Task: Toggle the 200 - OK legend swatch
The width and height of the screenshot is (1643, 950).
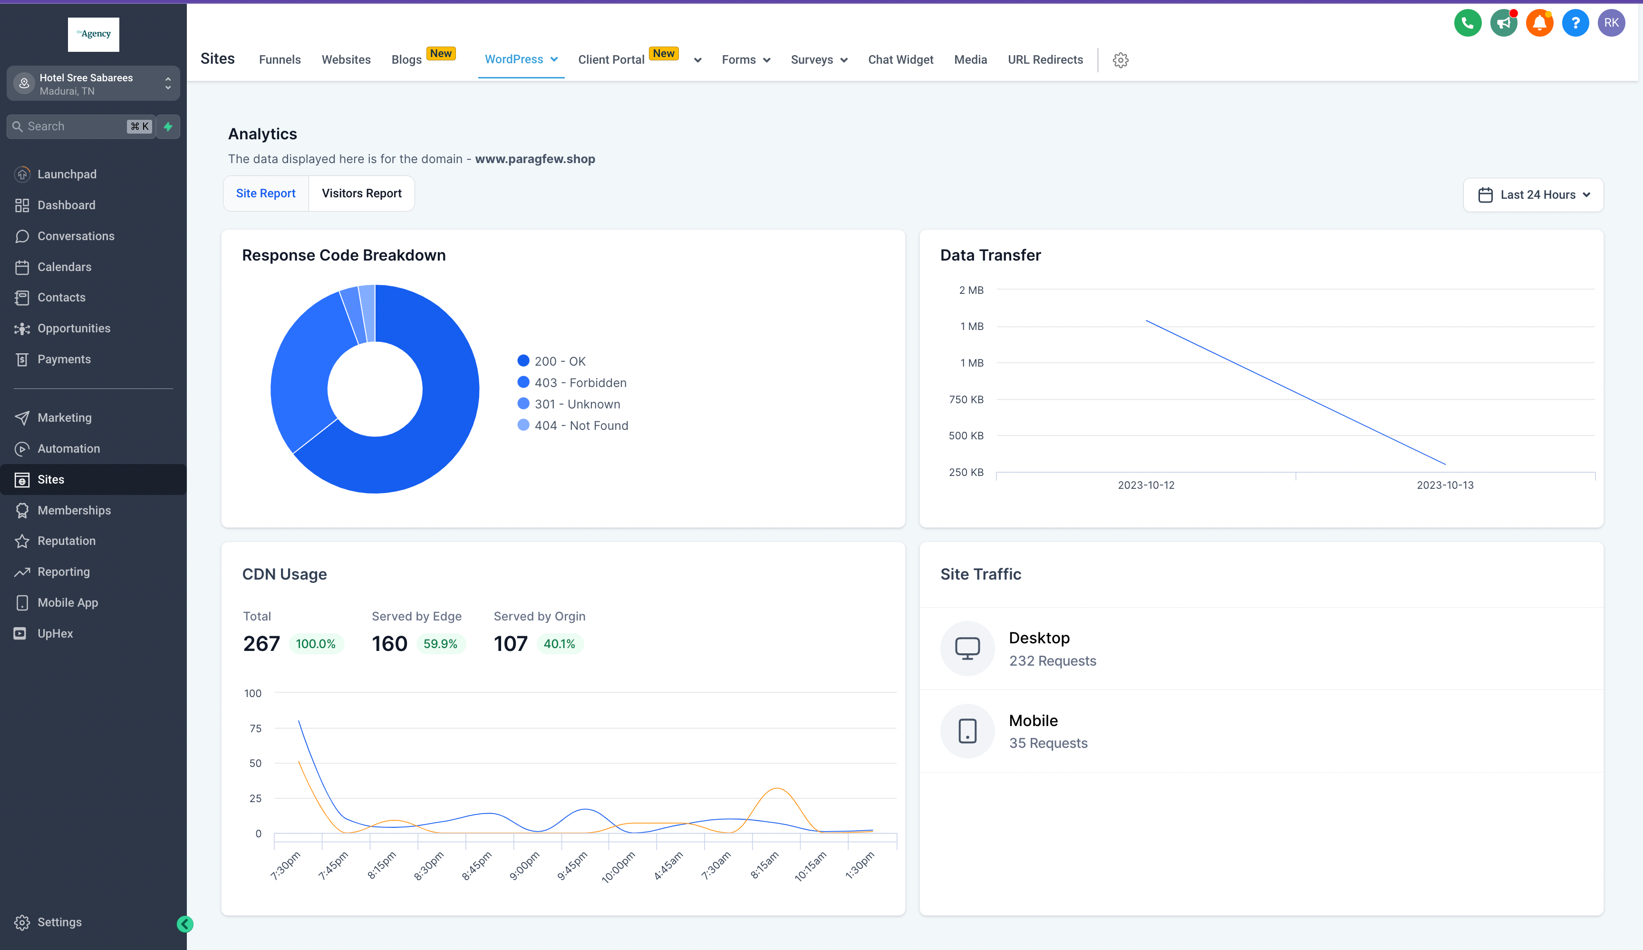Action: [x=523, y=360]
